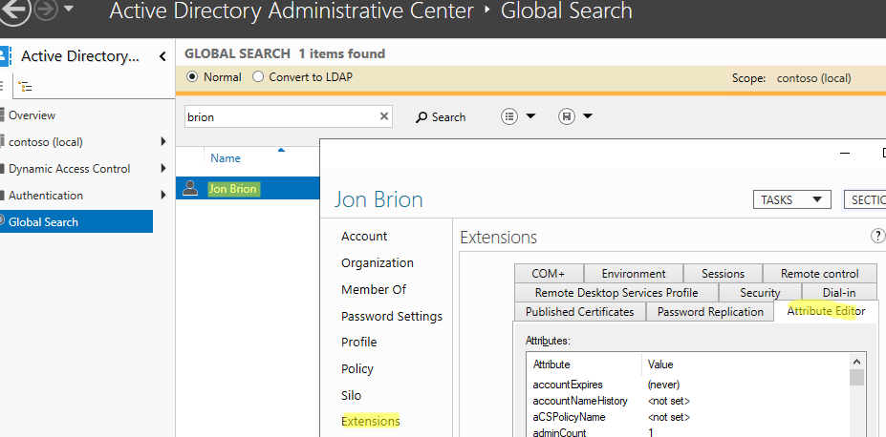Switch to the COM+ tab

[x=549, y=274]
